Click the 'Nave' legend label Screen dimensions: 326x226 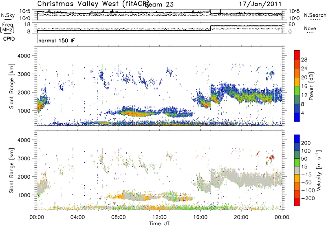(x=310, y=28)
